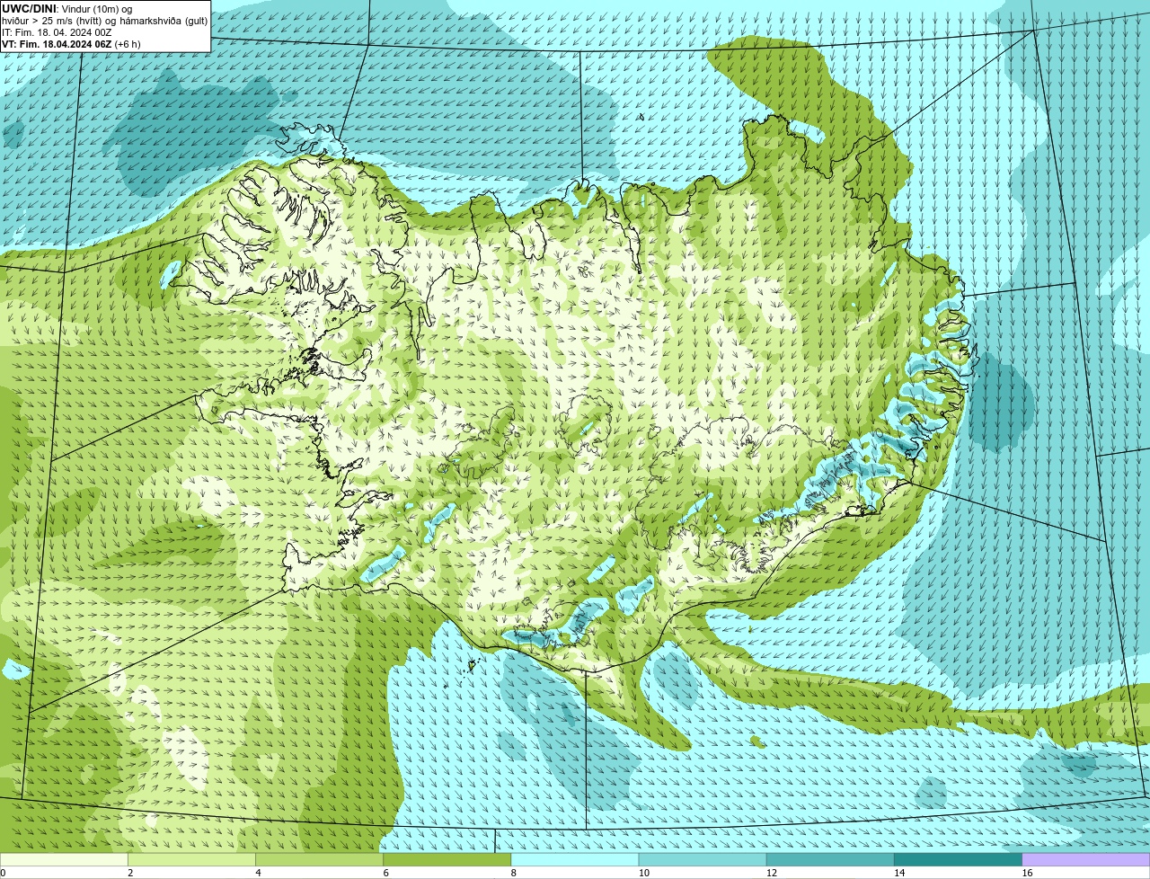1150x879 pixels.
Task: Click the light green 2–4 m/s legend swatch
Action: pyautogui.click(x=192, y=859)
